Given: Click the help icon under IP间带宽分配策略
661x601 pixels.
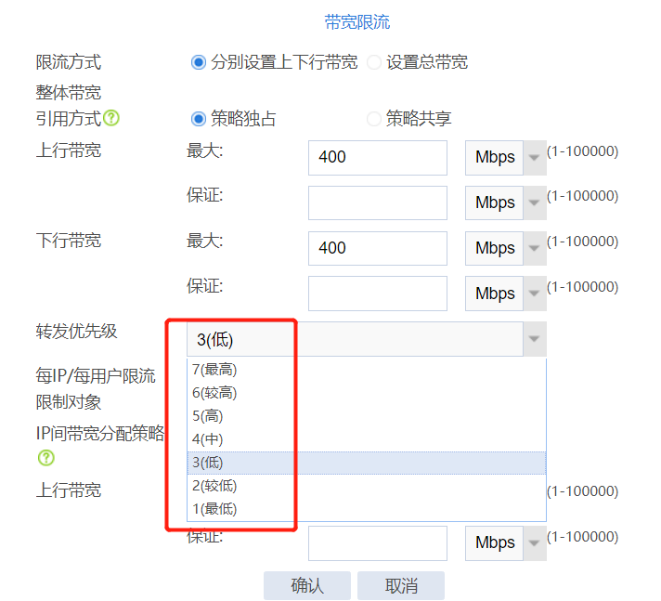Looking at the screenshot, I should pyautogui.click(x=45, y=458).
